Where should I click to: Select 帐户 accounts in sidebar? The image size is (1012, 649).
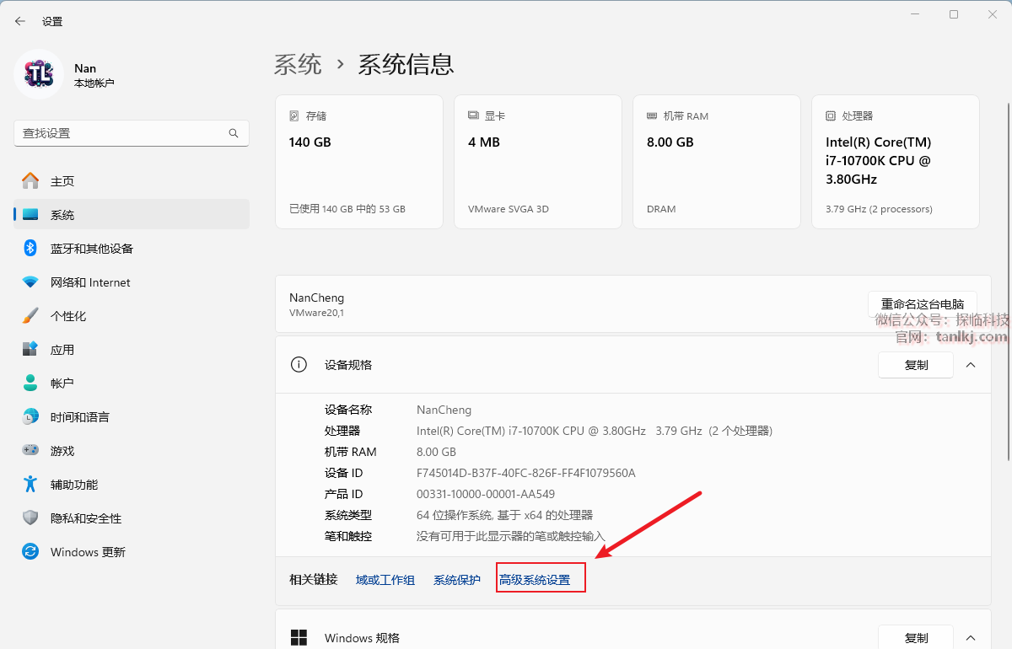click(x=62, y=383)
